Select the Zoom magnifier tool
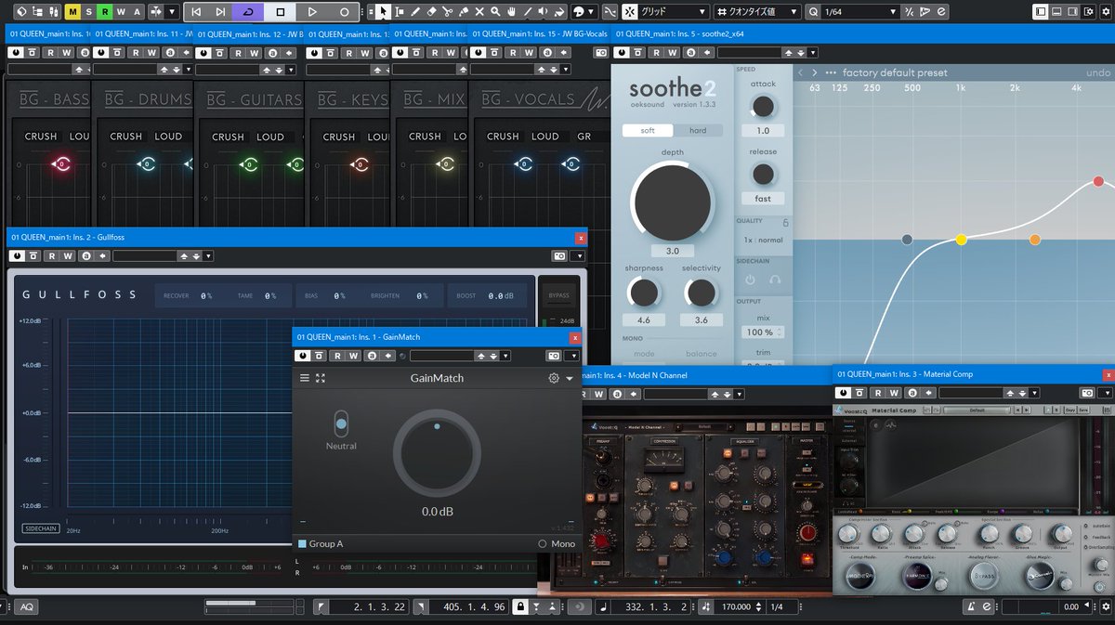The width and height of the screenshot is (1115, 625). point(494,12)
